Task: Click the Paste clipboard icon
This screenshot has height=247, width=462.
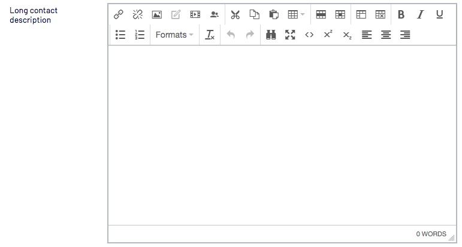Action: pos(274,14)
